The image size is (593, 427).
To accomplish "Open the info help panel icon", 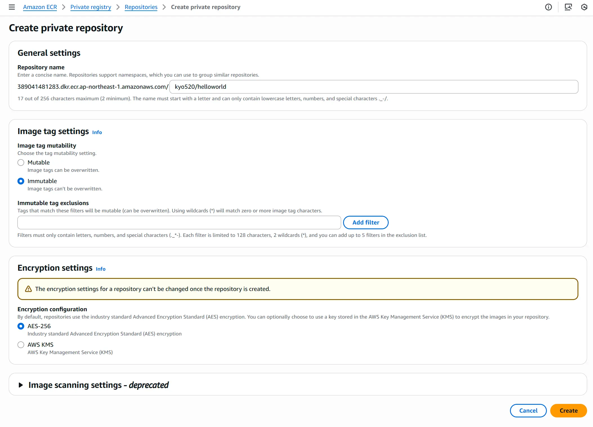I will click(x=548, y=7).
